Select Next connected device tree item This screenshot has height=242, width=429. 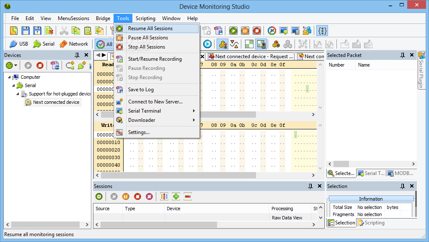coord(52,102)
